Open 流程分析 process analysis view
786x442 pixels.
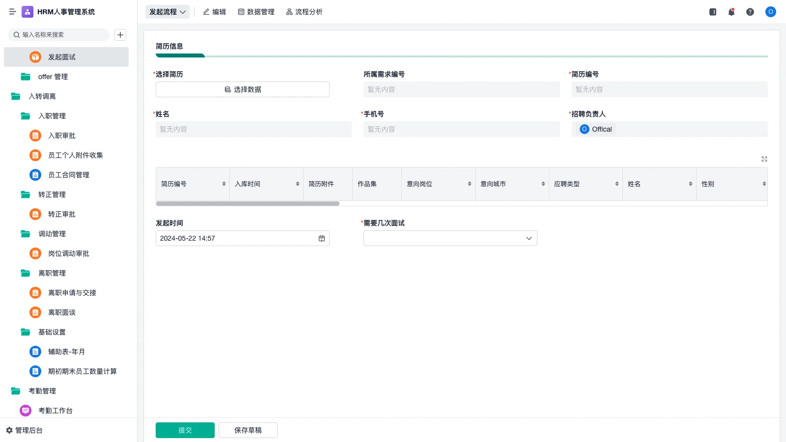304,12
